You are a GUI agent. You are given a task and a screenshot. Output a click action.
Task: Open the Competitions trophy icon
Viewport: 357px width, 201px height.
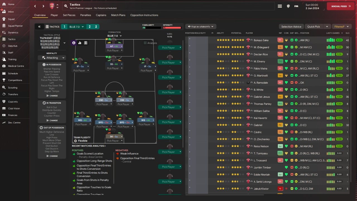click(x=4, y=80)
